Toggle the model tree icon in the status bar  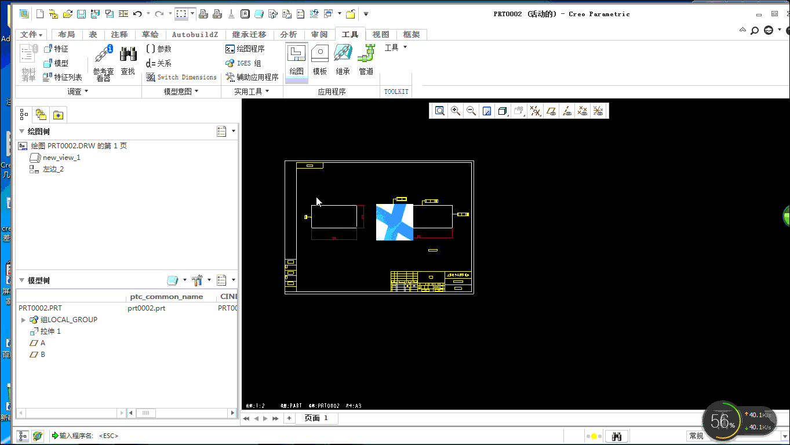[x=23, y=436]
